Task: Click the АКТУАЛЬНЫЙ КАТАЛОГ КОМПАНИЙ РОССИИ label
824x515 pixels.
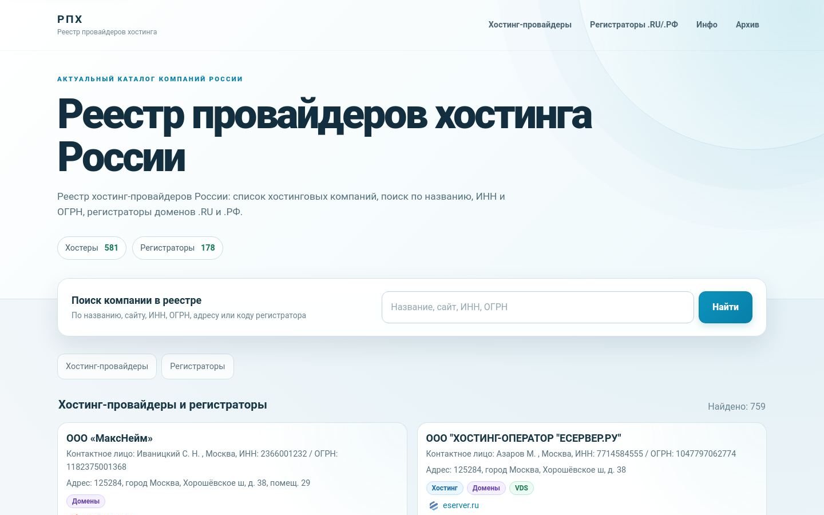Action: pyautogui.click(x=150, y=79)
